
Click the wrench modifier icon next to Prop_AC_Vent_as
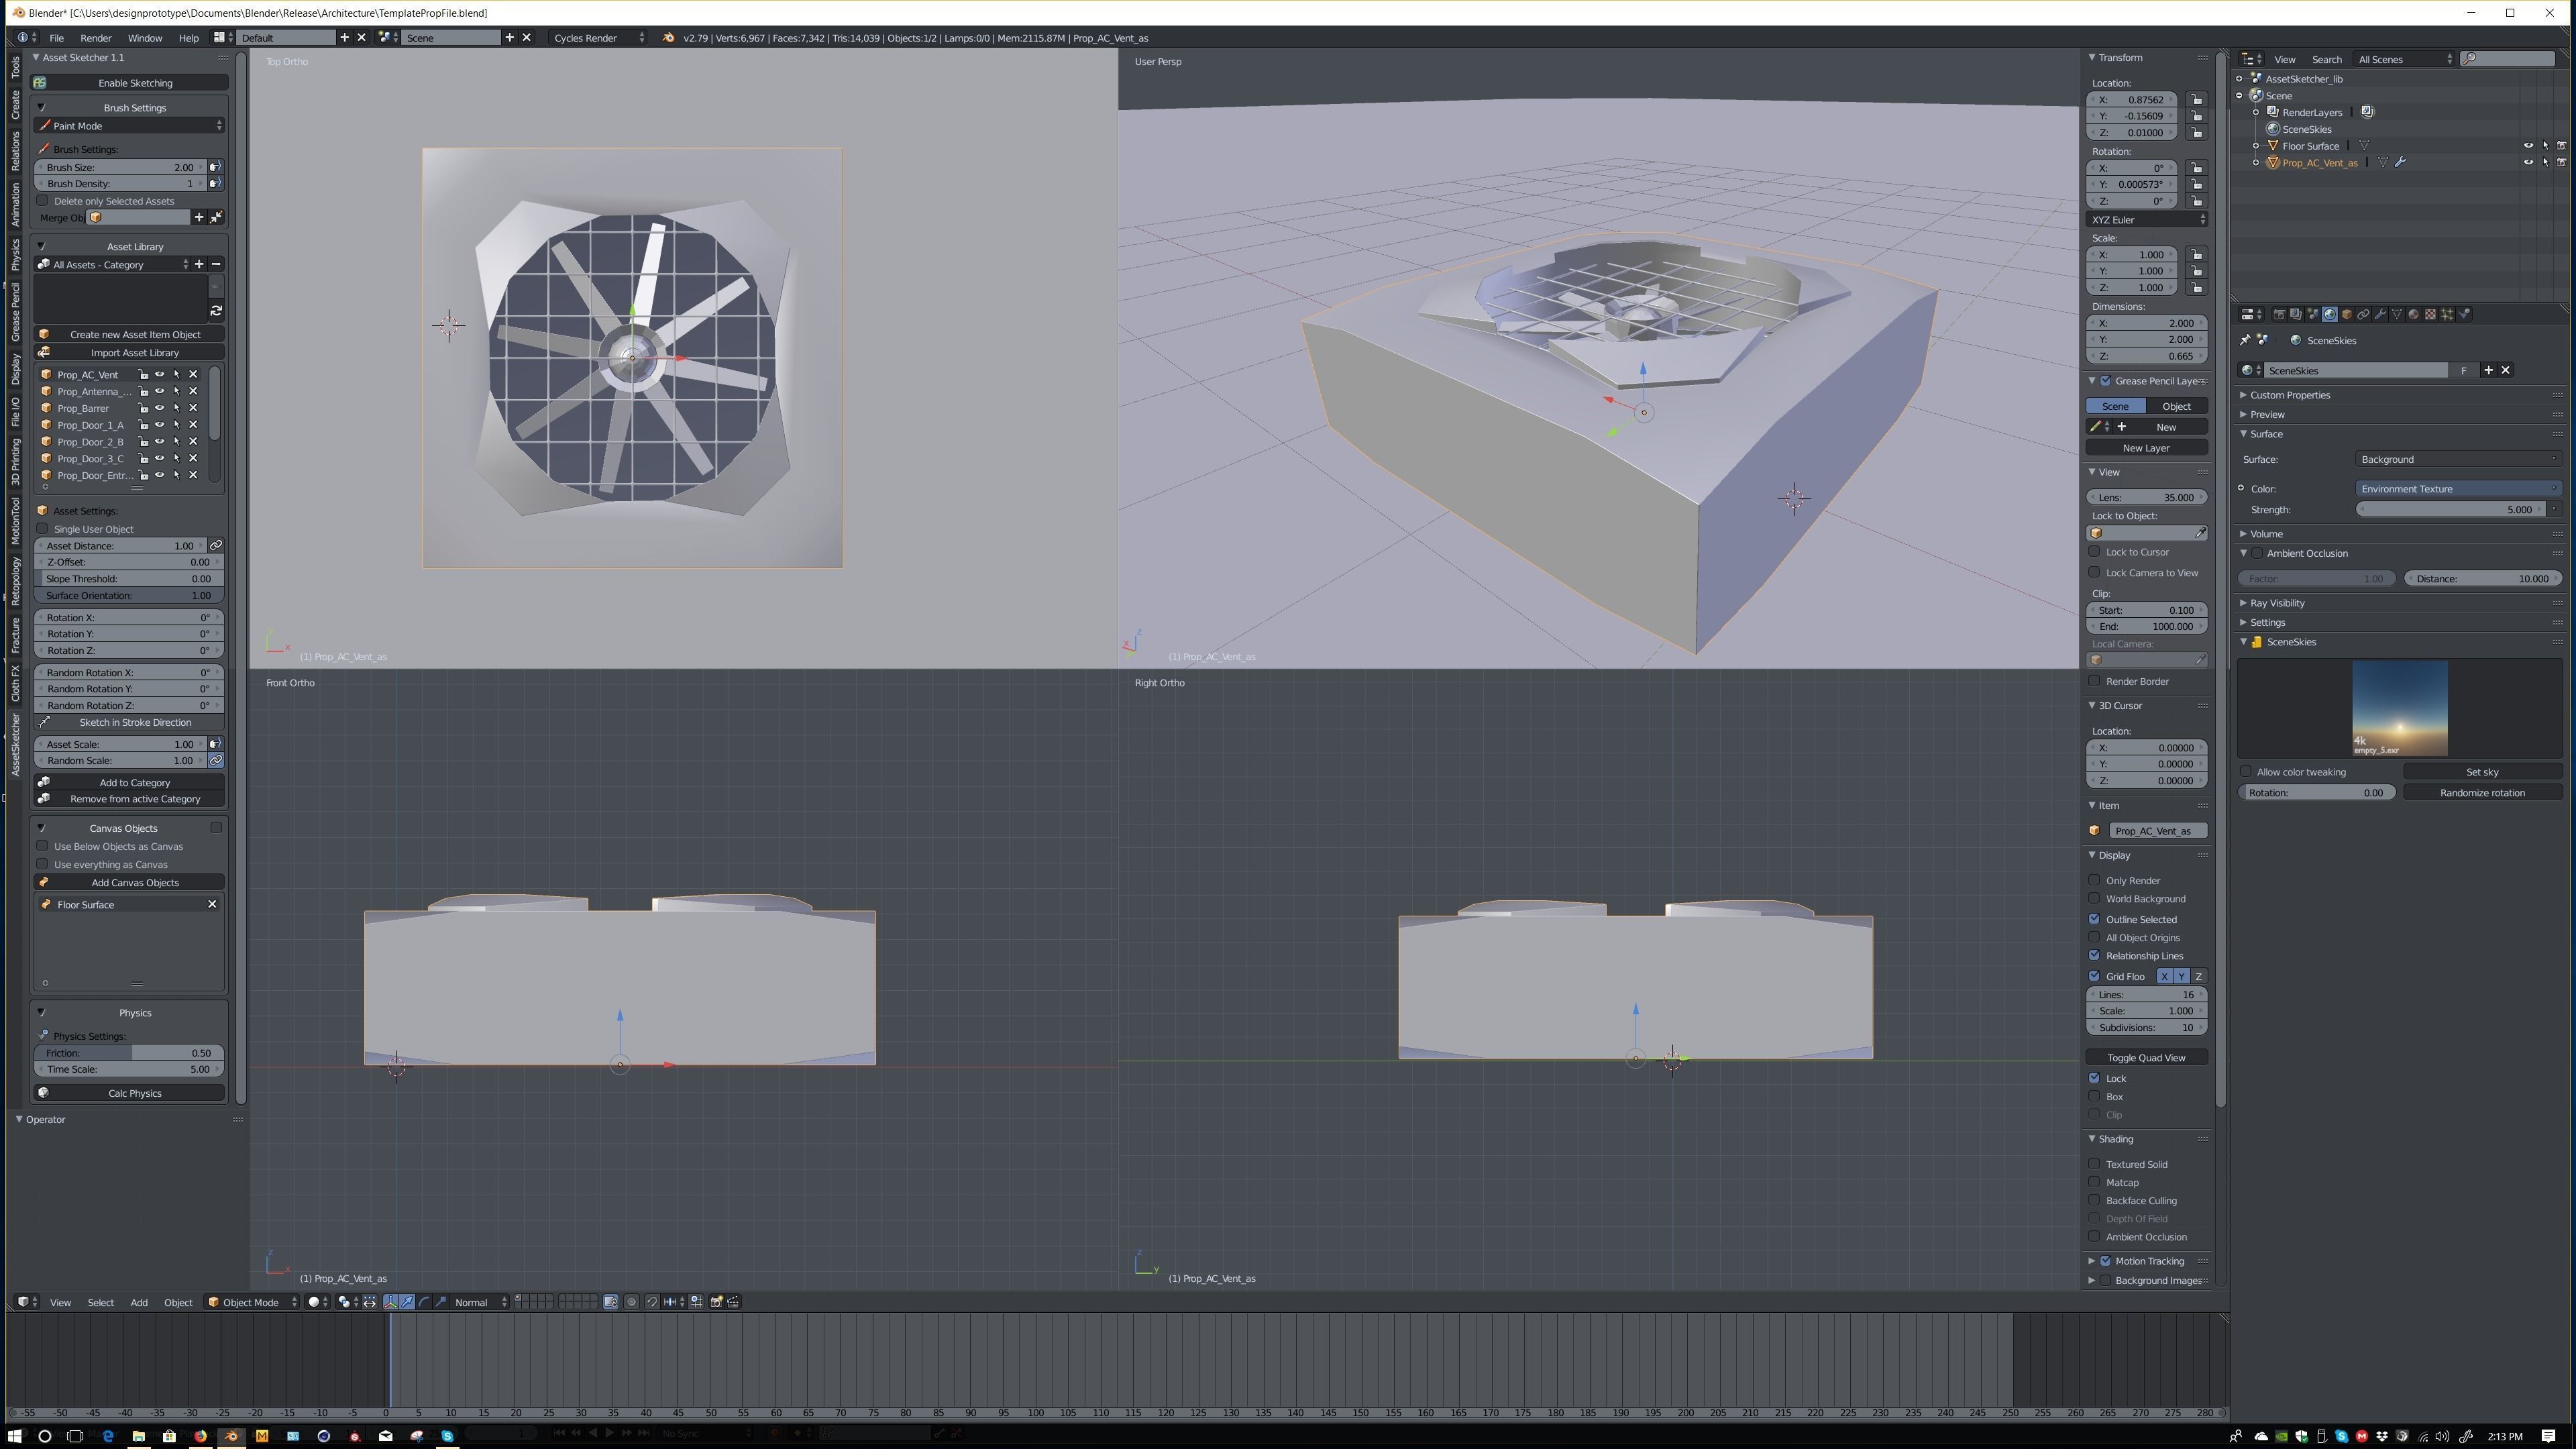[2400, 162]
